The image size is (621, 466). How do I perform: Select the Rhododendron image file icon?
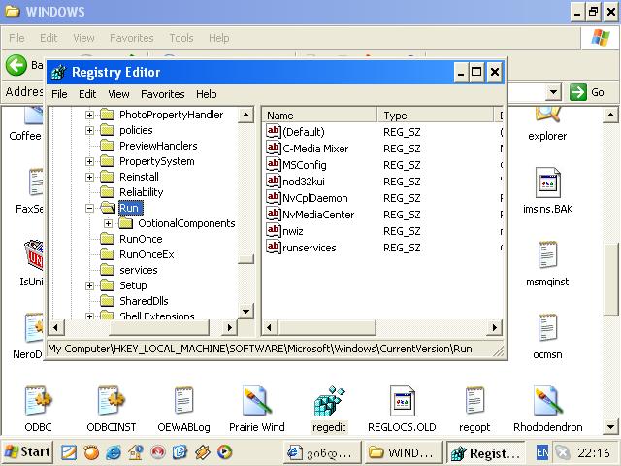pos(547,401)
